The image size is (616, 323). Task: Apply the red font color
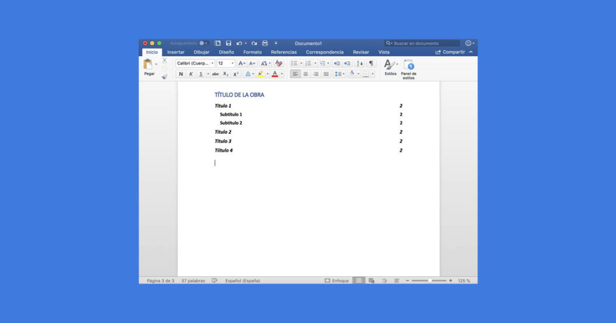click(x=275, y=74)
